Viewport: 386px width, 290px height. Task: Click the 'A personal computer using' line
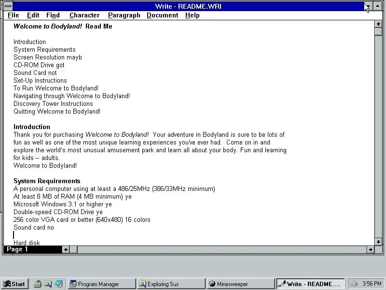(114, 189)
